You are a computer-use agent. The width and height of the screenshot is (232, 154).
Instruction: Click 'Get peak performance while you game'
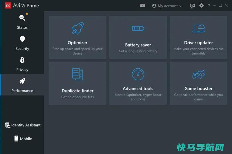[x=198, y=97]
